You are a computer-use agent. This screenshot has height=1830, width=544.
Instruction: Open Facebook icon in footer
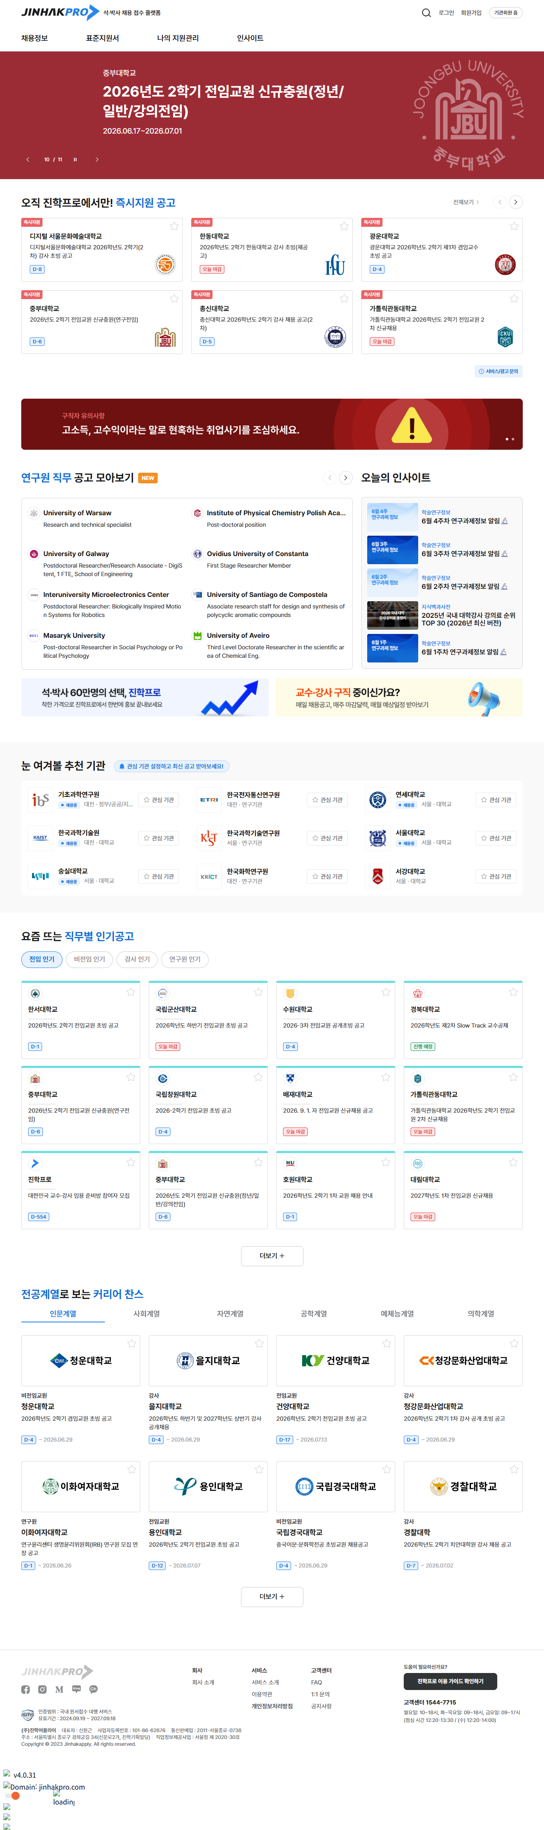click(25, 1689)
